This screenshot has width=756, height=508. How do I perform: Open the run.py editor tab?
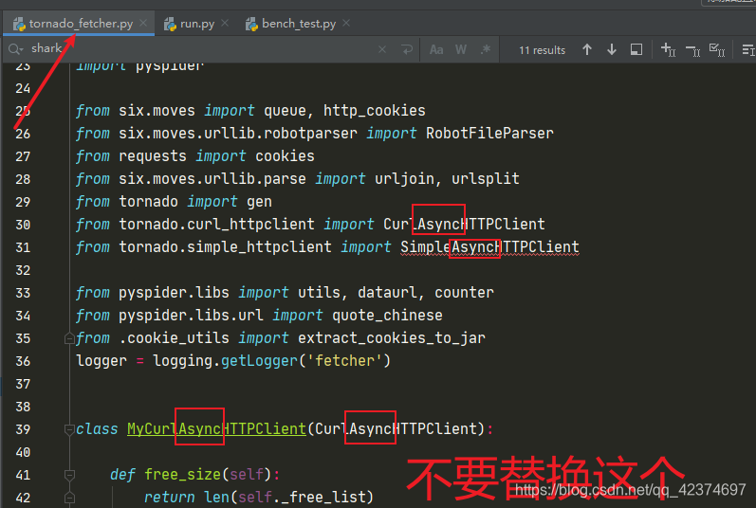pos(197,24)
